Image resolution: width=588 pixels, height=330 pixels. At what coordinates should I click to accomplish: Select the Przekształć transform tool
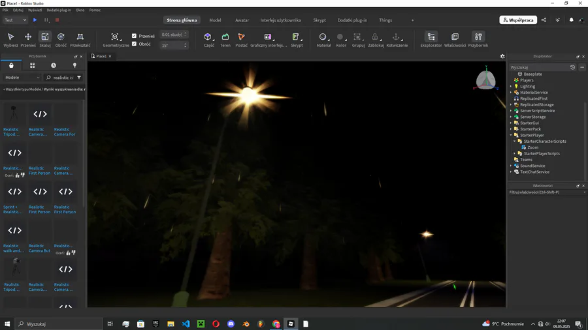pyautogui.click(x=80, y=39)
